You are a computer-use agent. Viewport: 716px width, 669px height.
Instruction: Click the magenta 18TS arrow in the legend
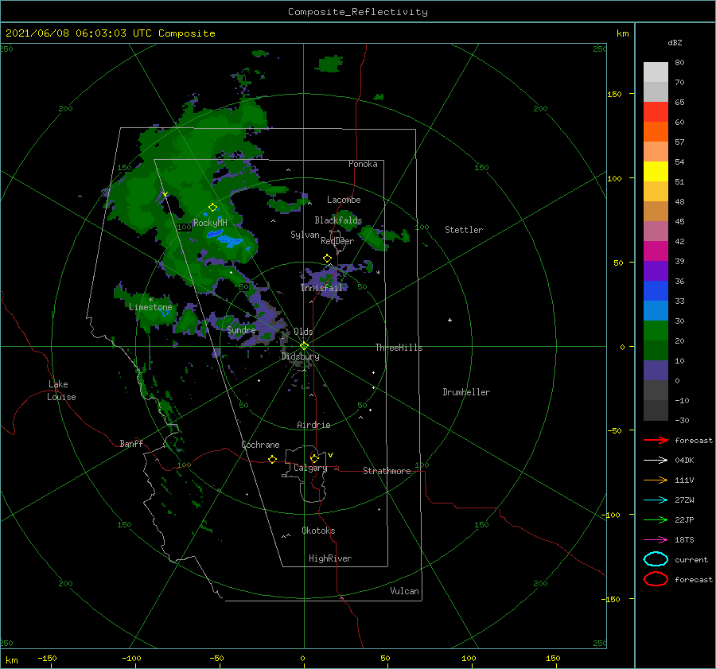pos(656,540)
